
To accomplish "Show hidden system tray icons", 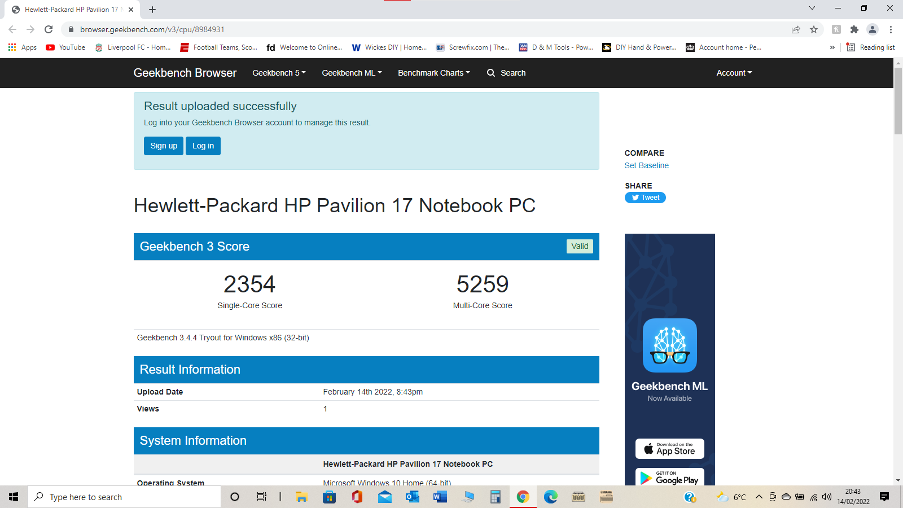I will [759, 497].
